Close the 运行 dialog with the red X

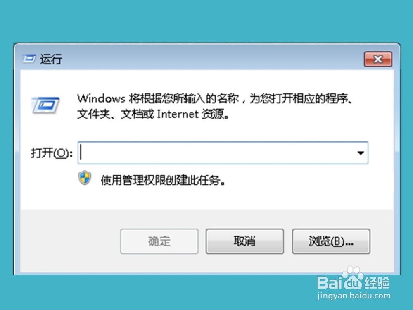(x=378, y=59)
